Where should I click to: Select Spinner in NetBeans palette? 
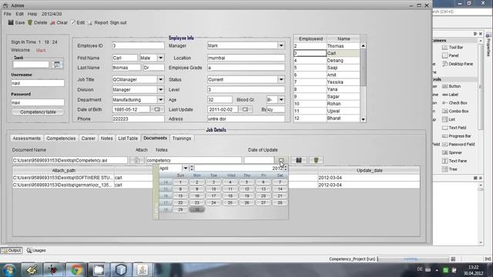(x=452, y=152)
